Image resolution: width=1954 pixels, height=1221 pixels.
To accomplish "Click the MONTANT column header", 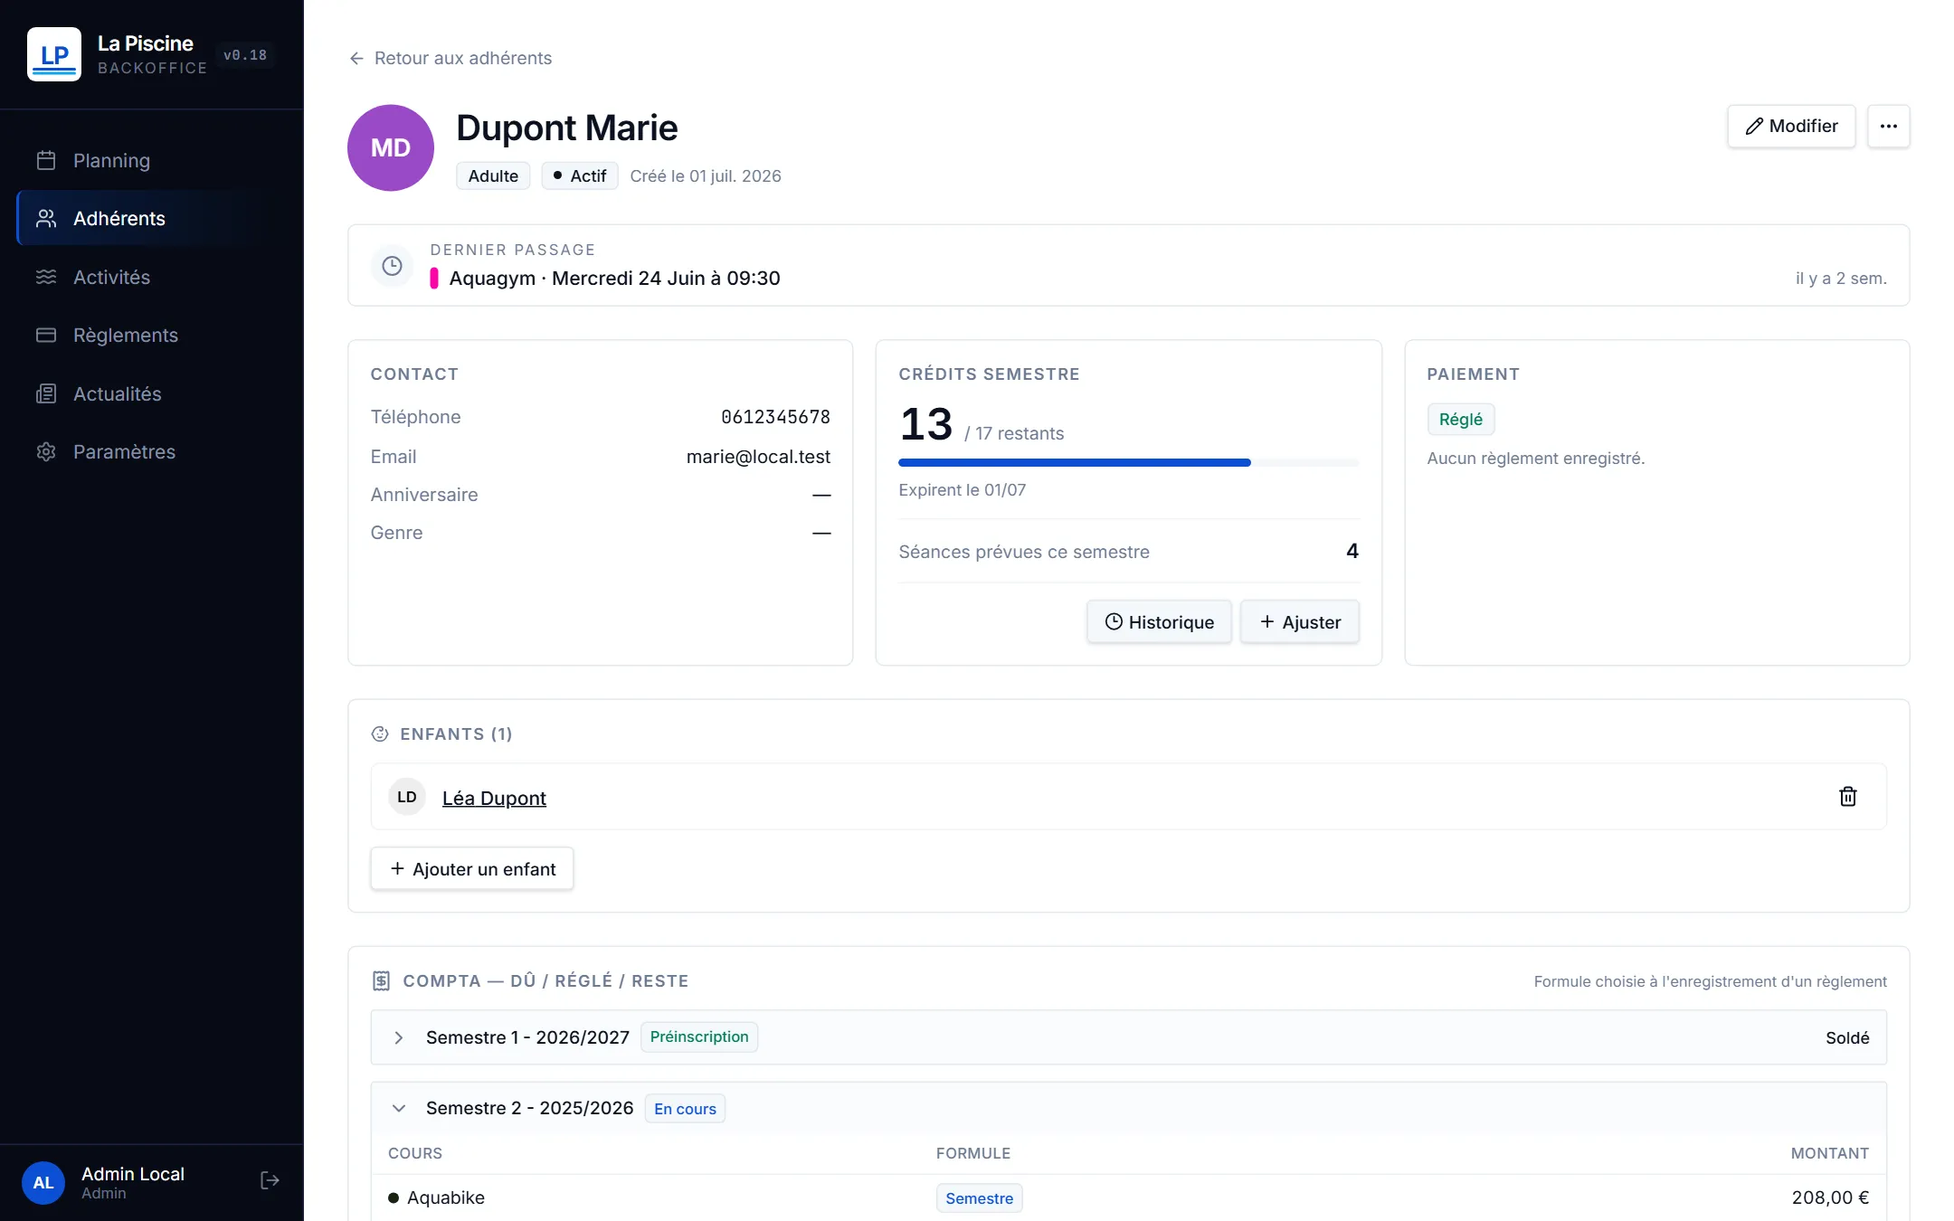I will click(1829, 1153).
